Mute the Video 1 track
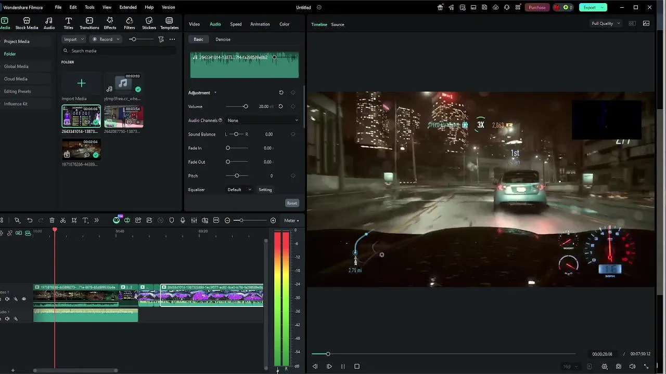 tap(7, 299)
